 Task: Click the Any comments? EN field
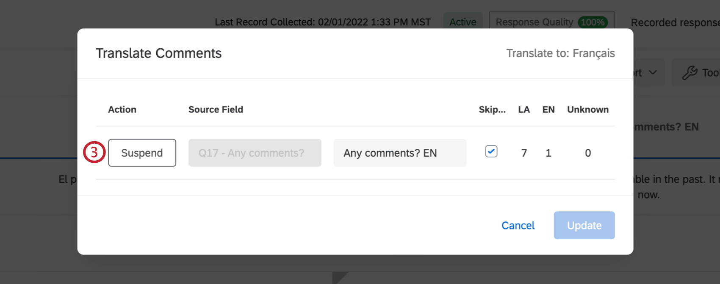(x=399, y=153)
